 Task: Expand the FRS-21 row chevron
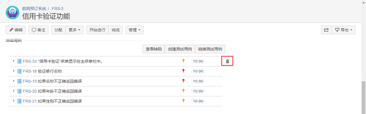(13, 101)
